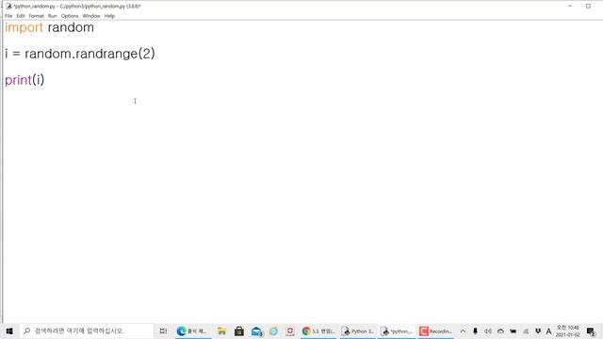The width and height of the screenshot is (603, 339).
Task: Open Task View from the taskbar
Action: (x=163, y=331)
